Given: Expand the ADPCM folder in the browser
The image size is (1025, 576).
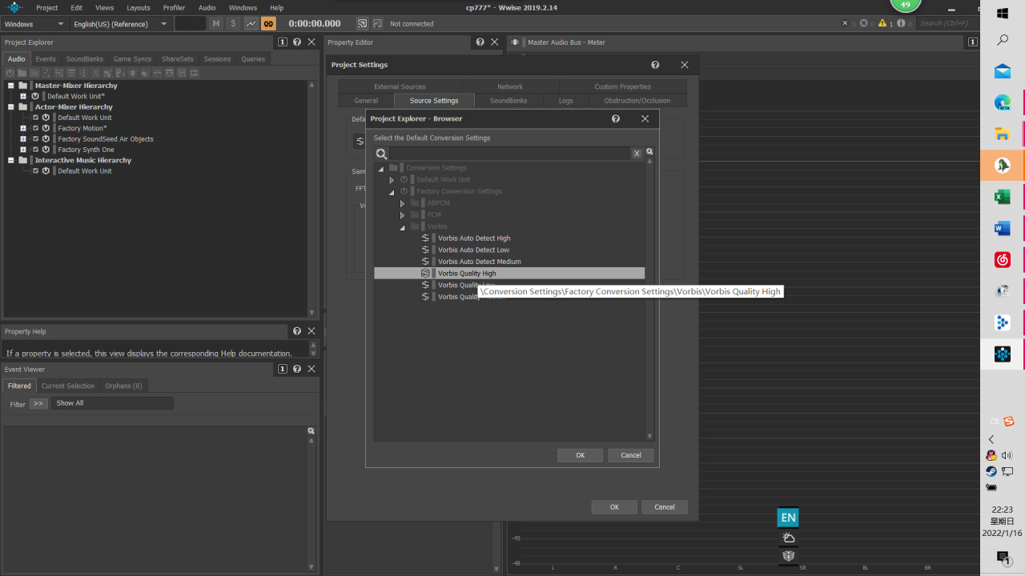Looking at the screenshot, I should click(x=403, y=203).
